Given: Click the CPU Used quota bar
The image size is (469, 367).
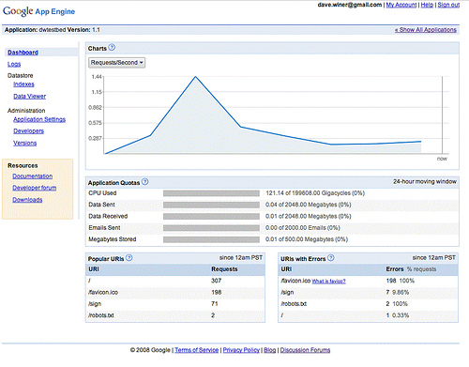Looking at the screenshot, I should 211,193.
